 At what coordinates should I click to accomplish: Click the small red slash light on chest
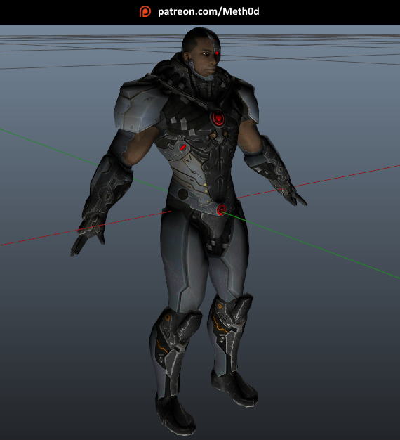coord(182,147)
